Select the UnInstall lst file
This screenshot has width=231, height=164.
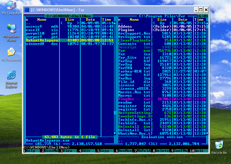click(x=162, y=130)
